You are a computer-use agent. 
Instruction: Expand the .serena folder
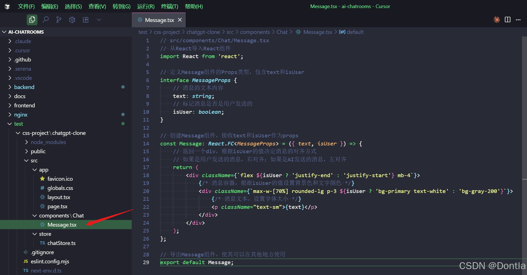coord(66,69)
